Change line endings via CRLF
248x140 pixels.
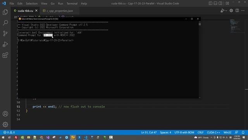(x=200, y=132)
